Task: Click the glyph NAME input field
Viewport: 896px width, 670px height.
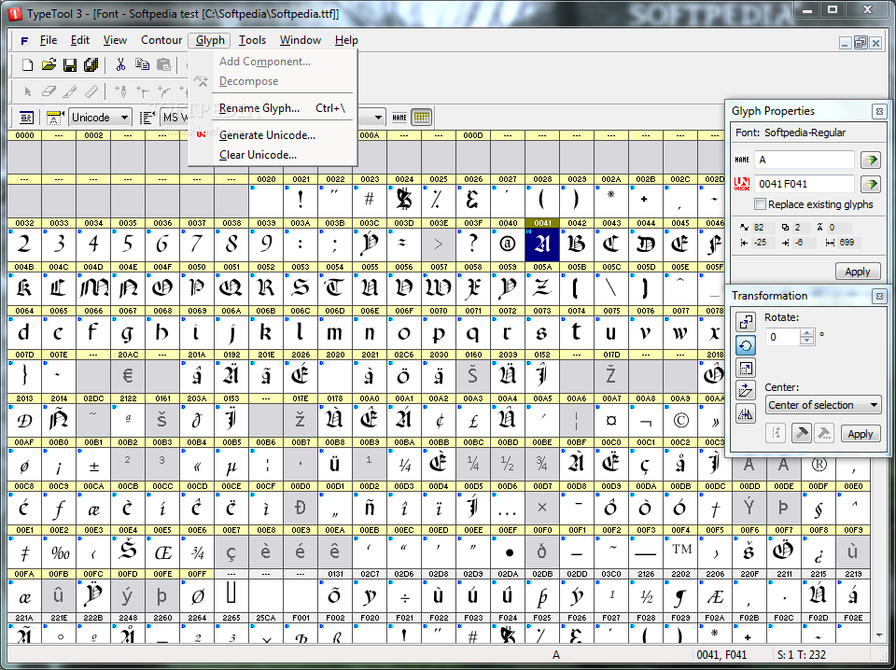Action: 804,160
